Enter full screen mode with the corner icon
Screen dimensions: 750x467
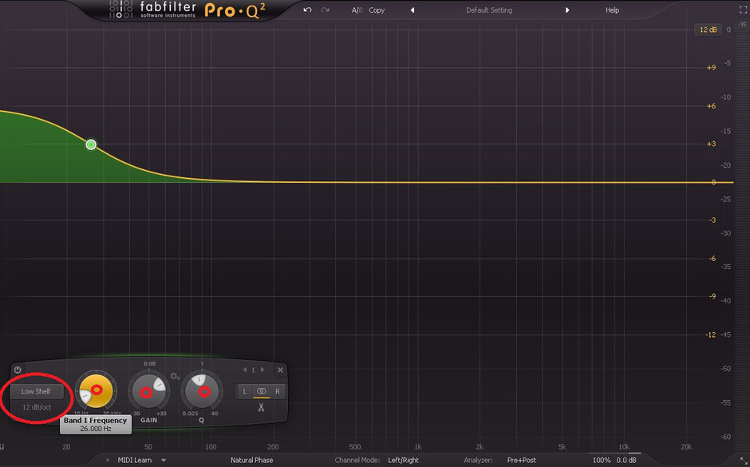click(743, 10)
